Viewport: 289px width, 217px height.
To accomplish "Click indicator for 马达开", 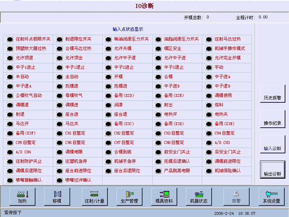I will tap(10, 124).
